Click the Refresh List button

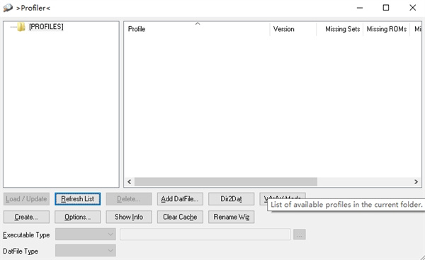click(77, 199)
